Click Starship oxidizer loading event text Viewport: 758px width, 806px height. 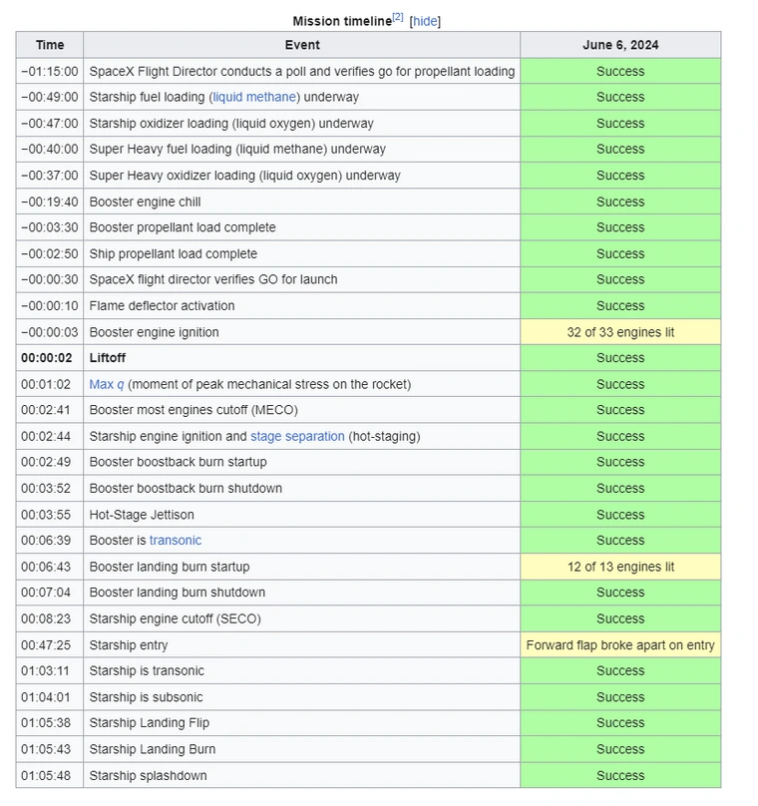point(231,124)
